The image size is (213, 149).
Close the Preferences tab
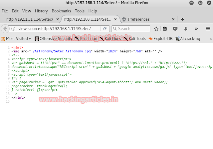tap(173, 19)
